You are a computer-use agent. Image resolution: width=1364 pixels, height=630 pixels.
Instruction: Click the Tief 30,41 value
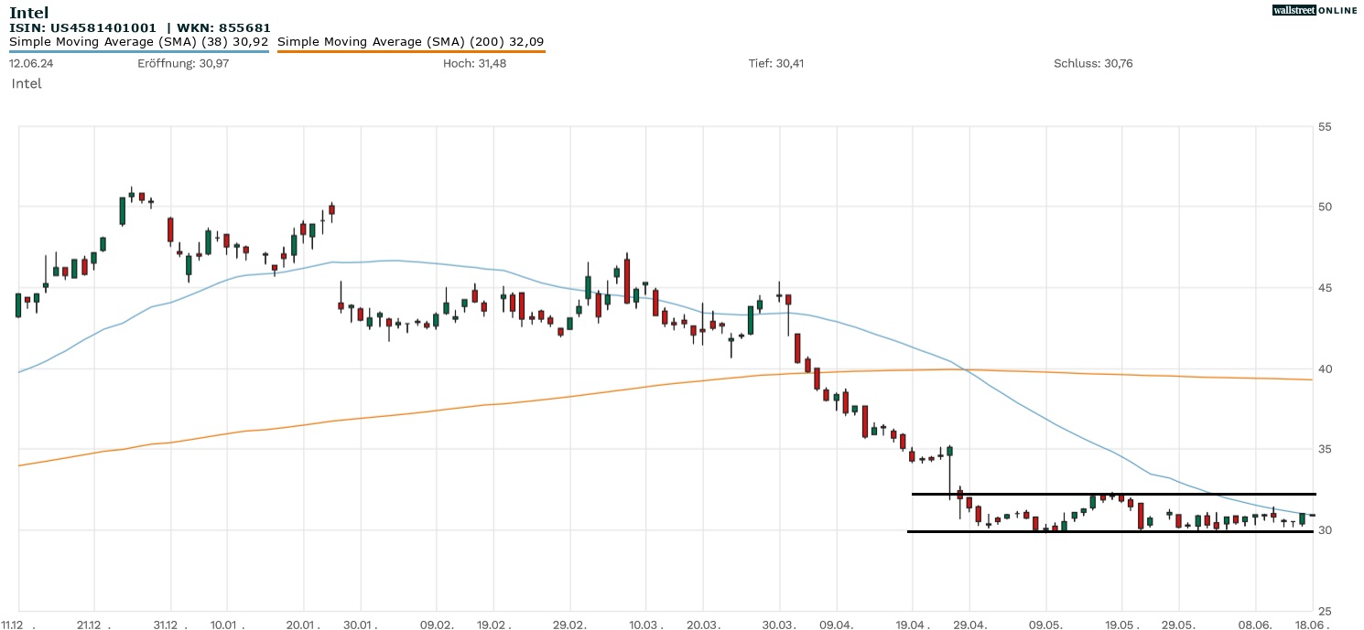coord(776,63)
